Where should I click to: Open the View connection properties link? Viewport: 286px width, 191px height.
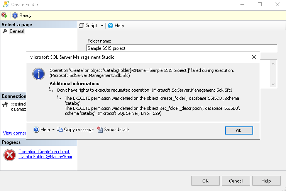point(15,133)
